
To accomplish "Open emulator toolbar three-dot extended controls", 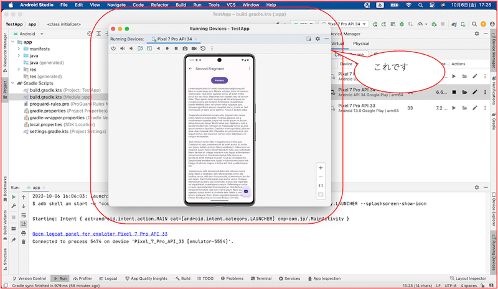I will 212,48.
